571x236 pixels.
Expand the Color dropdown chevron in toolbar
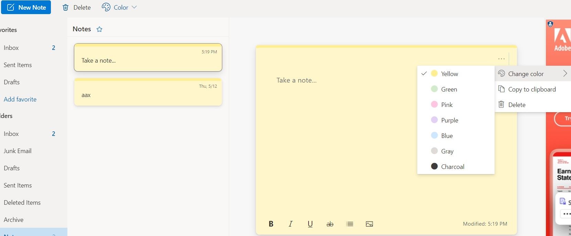[134, 7]
